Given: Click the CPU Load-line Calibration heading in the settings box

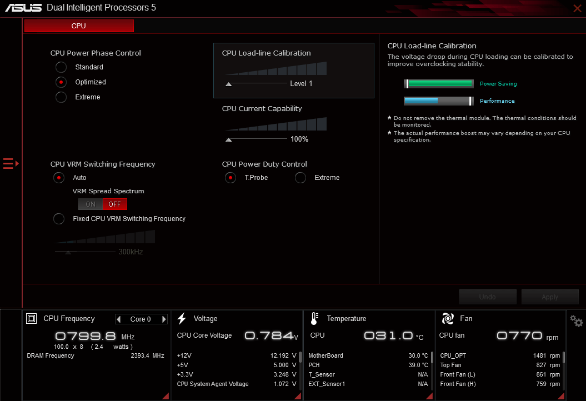Looking at the screenshot, I should point(267,53).
